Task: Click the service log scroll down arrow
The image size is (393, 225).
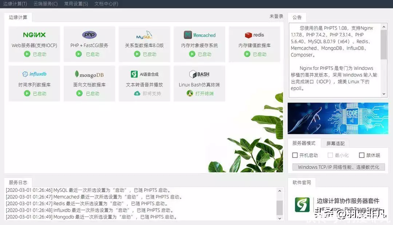Action: (x=280, y=218)
